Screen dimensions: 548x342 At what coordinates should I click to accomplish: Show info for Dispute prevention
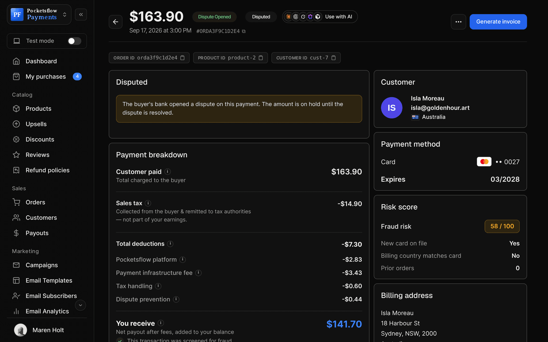(x=176, y=299)
